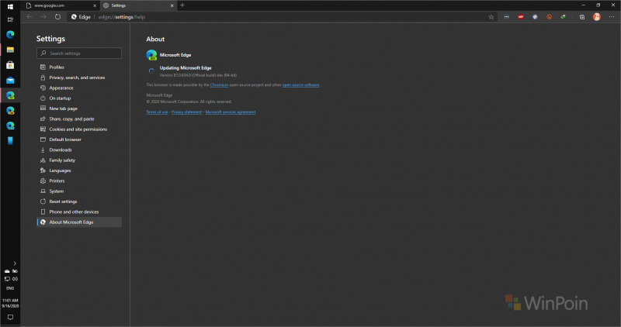Add this page to favorites star
Viewport: 621px width, 327px height.
point(491,17)
